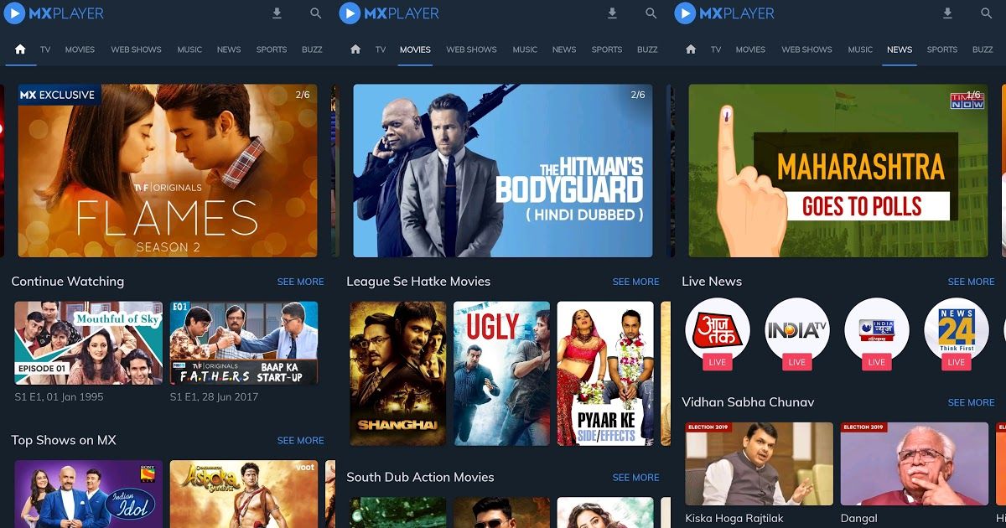
Task: Open Buzz tab in left panel
Action: coord(312,49)
